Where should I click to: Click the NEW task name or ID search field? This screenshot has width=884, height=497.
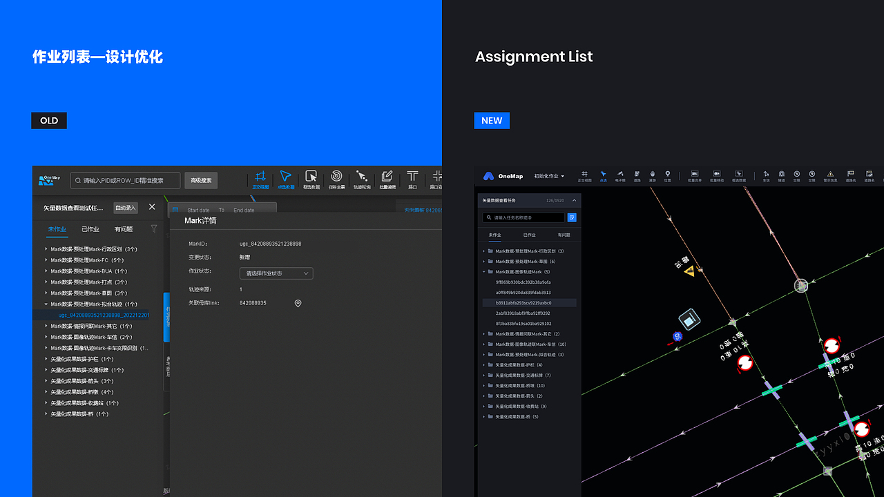[524, 217]
